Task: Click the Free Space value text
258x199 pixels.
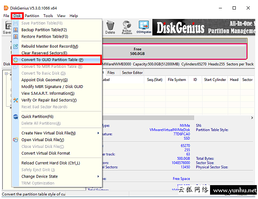Action: tap(182, 179)
